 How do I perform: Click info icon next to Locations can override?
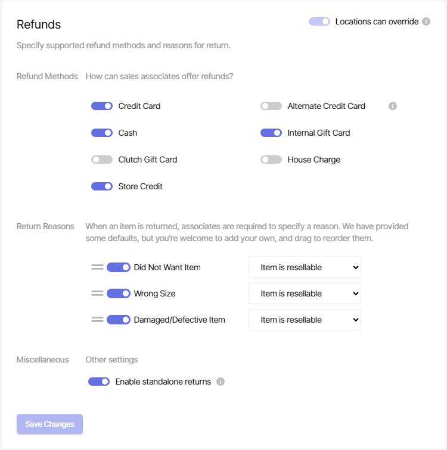coord(426,21)
